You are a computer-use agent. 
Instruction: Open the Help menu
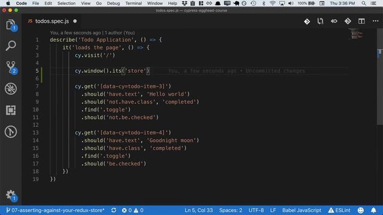click(172, 4)
